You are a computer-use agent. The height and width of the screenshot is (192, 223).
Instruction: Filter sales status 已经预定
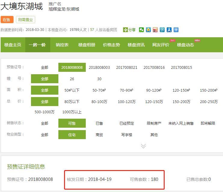coord(127,123)
